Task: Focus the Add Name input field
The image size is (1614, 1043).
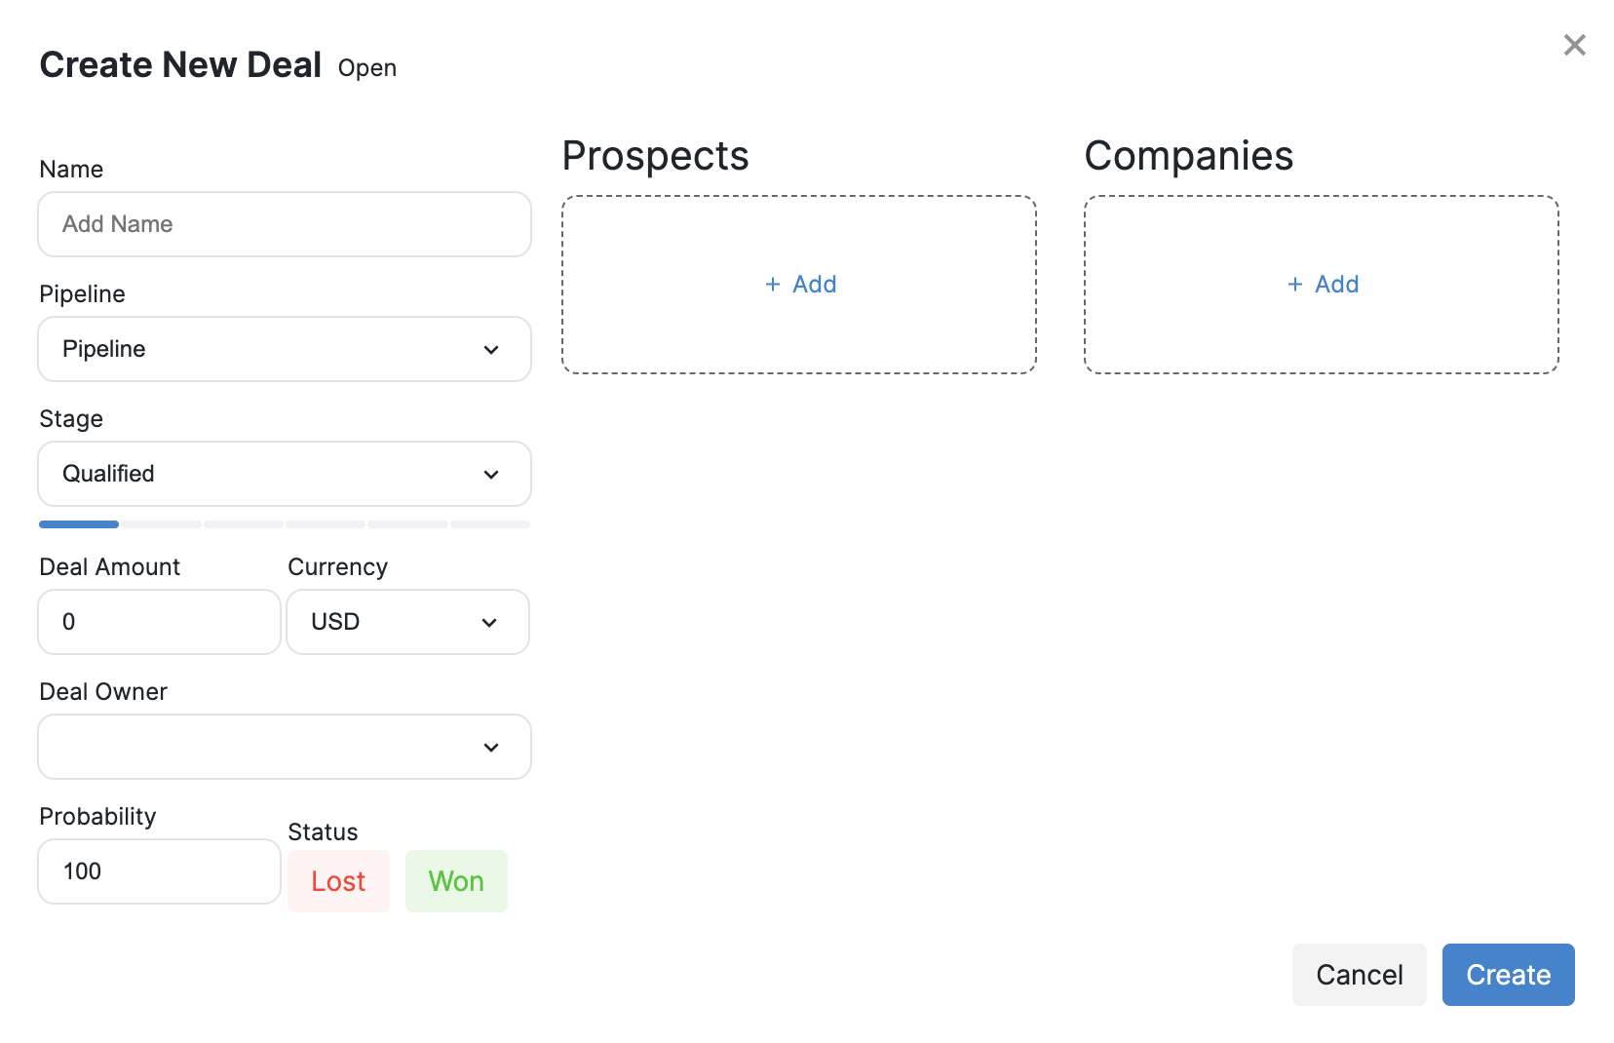Action: coord(285,224)
